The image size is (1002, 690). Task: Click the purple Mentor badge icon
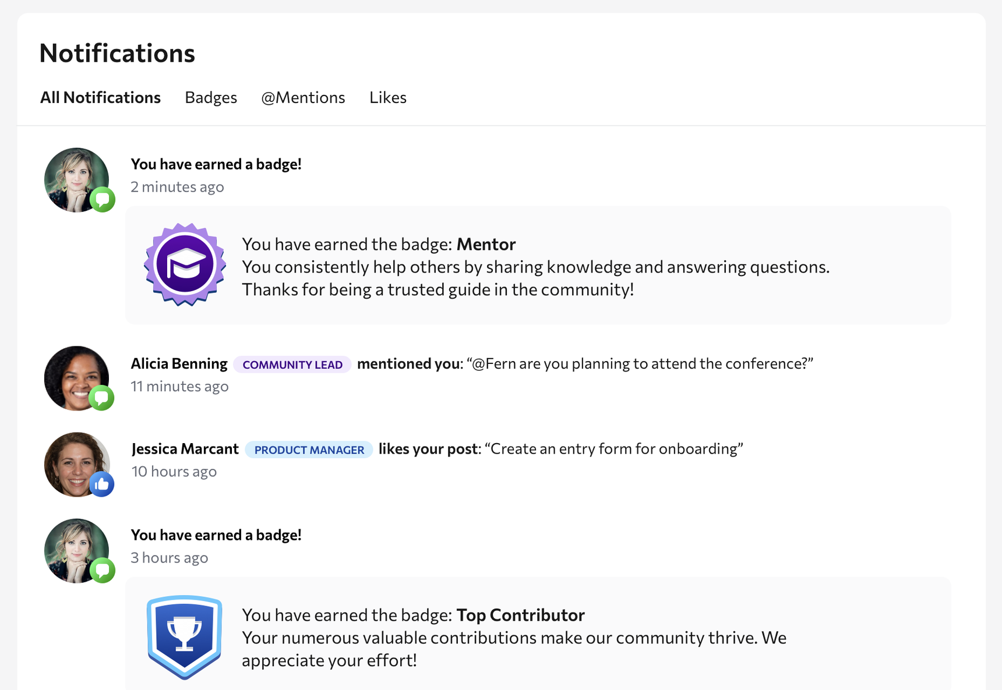(185, 264)
